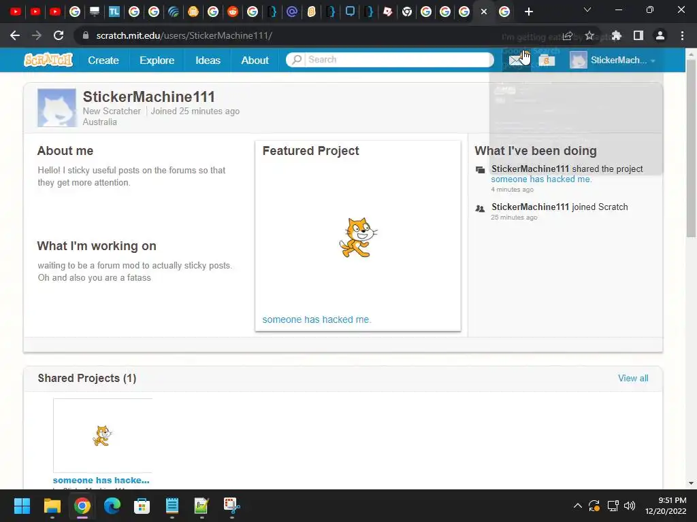Viewport: 697px width, 522px height.
Task: Show hidden system tray icons
Action: [x=577, y=506]
